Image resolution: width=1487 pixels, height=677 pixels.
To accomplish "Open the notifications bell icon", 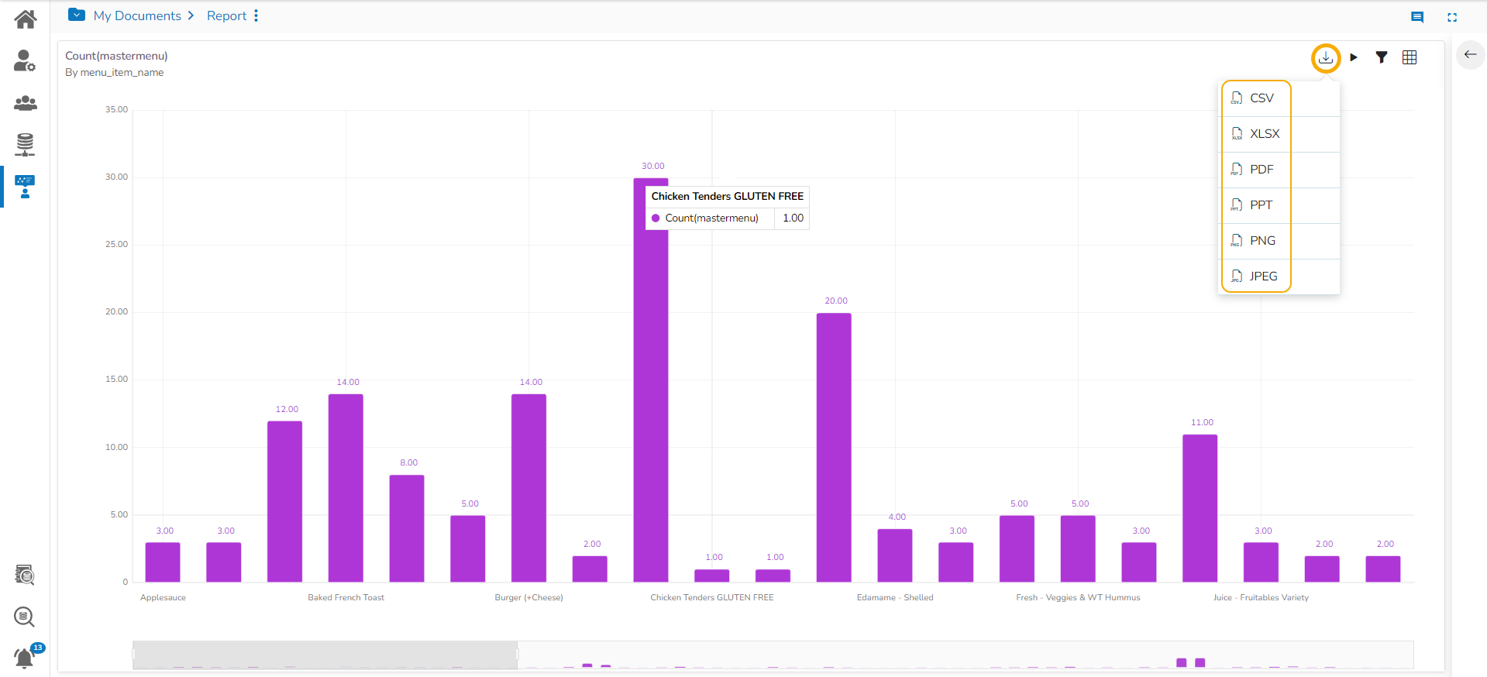I will tap(25, 658).
